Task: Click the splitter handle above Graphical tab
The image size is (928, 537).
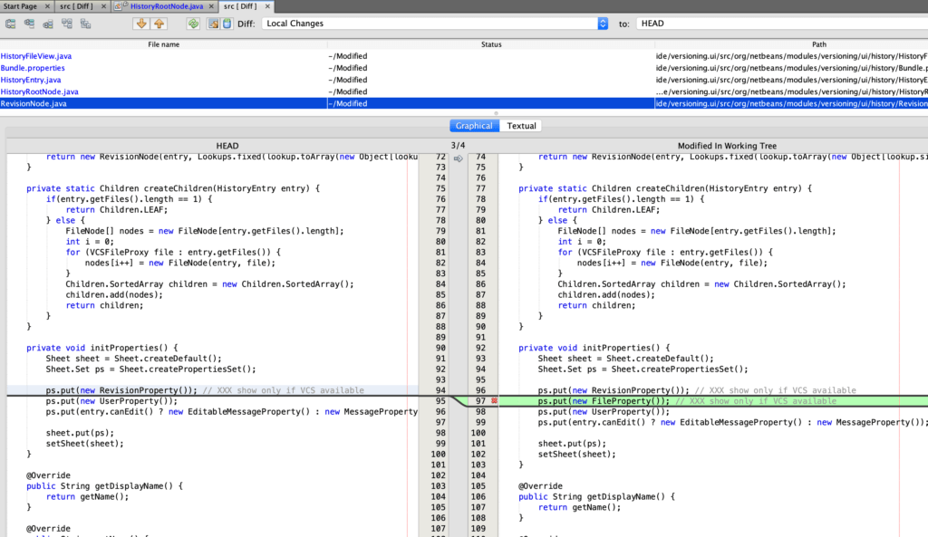Action: coord(496,113)
